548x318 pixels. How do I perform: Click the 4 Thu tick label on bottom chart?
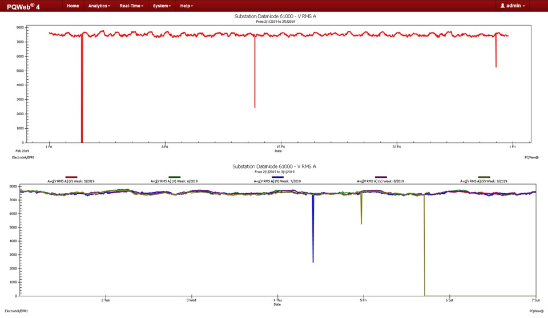tap(277, 300)
